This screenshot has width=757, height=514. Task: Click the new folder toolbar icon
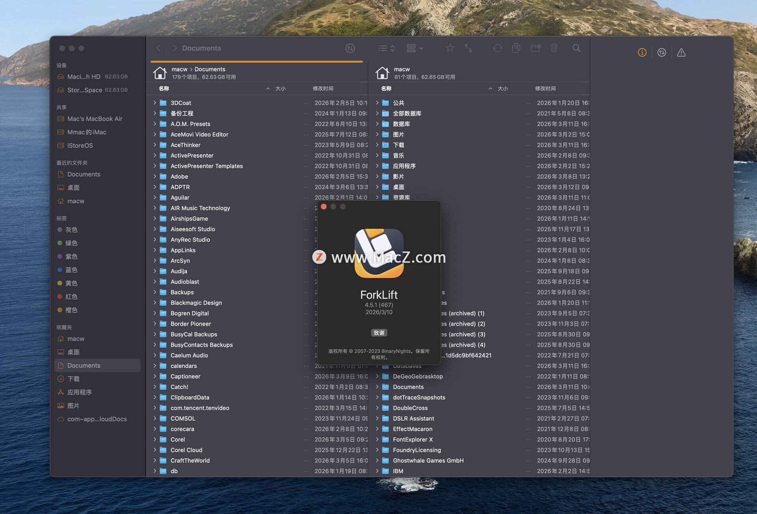535,48
